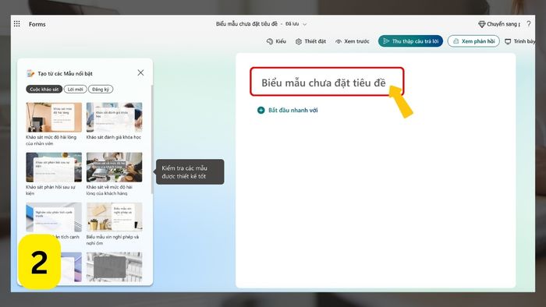Expand the saved status dropdown chevron

[305, 24]
